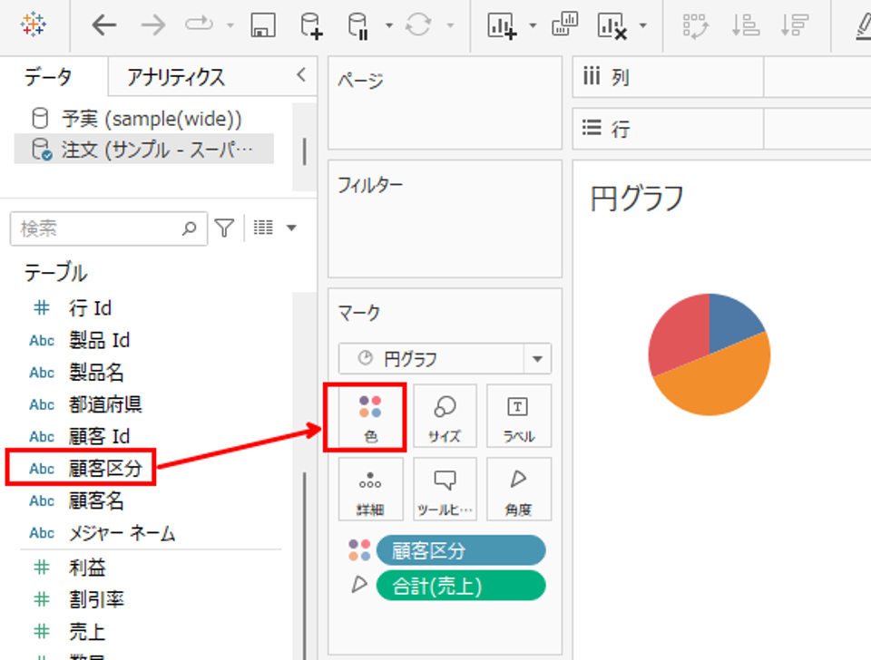Select the orange pie slice
871x660 pixels.
[721, 380]
